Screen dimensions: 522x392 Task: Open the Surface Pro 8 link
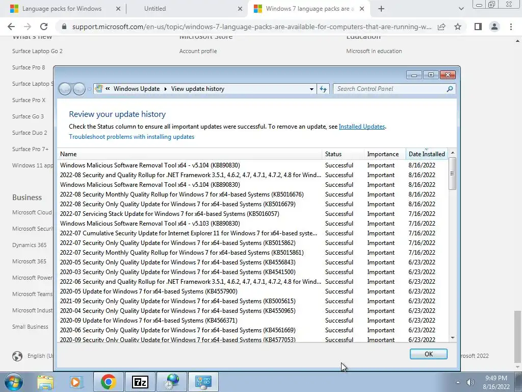point(29,67)
